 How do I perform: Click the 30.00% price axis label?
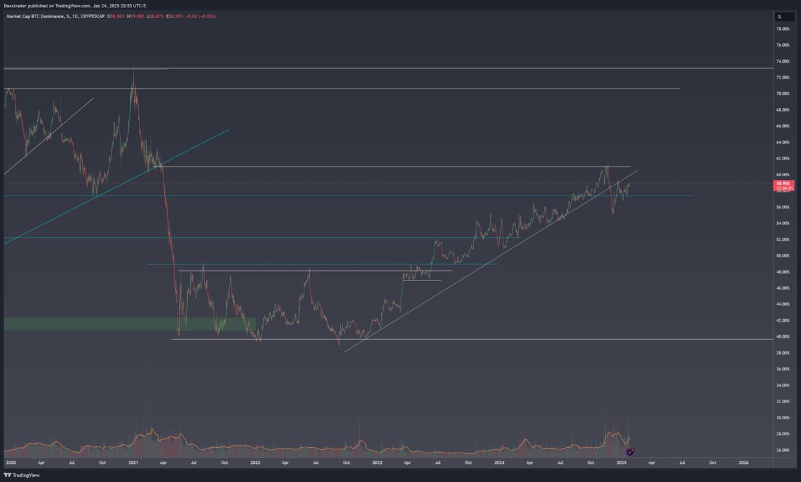pos(782,418)
